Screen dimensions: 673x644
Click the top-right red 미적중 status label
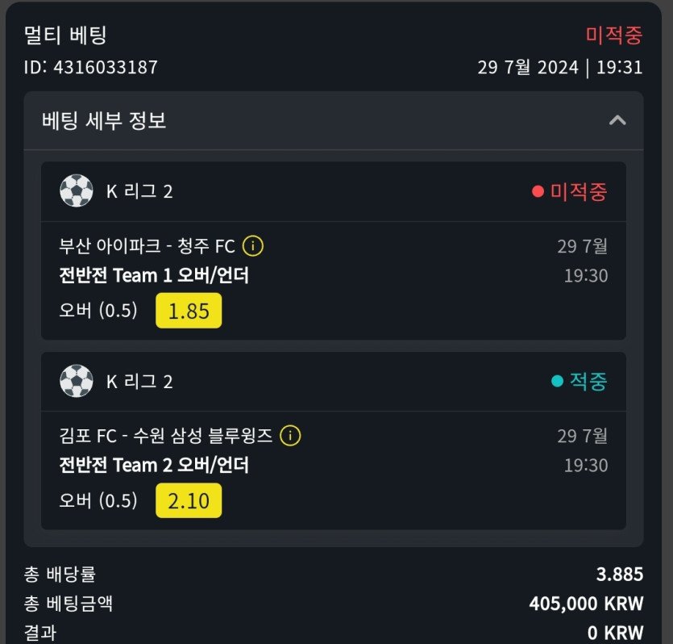point(613,36)
